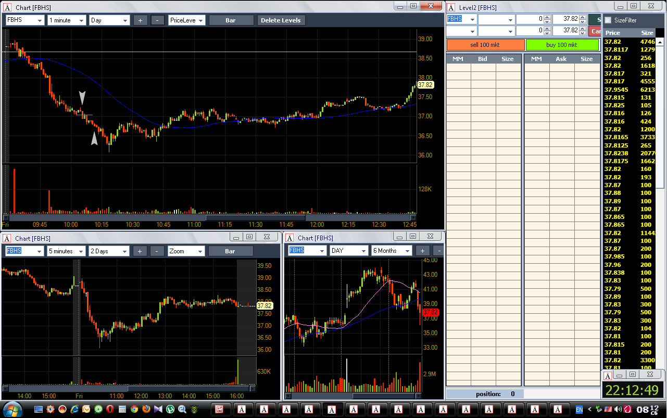Open the 2 Days range dropdown
Image resolution: width=667 pixels, height=418 pixels.
[109, 251]
